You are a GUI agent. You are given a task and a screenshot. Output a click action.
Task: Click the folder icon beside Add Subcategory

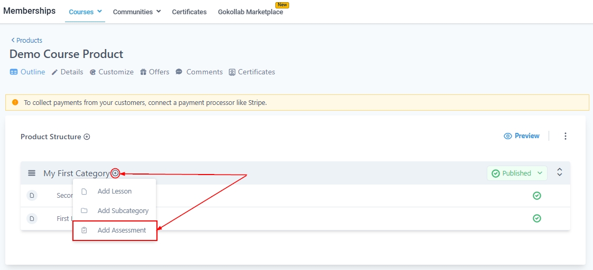pyautogui.click(x=85, y=211)
